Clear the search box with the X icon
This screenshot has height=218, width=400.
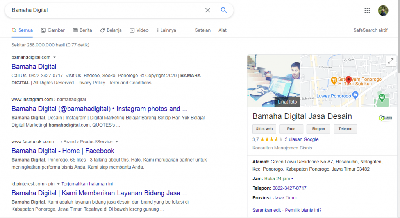(208, 10)
